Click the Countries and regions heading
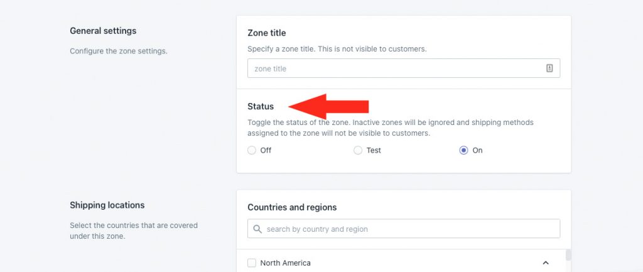Viewport: 643px width, 272px height. coord(292,207)
